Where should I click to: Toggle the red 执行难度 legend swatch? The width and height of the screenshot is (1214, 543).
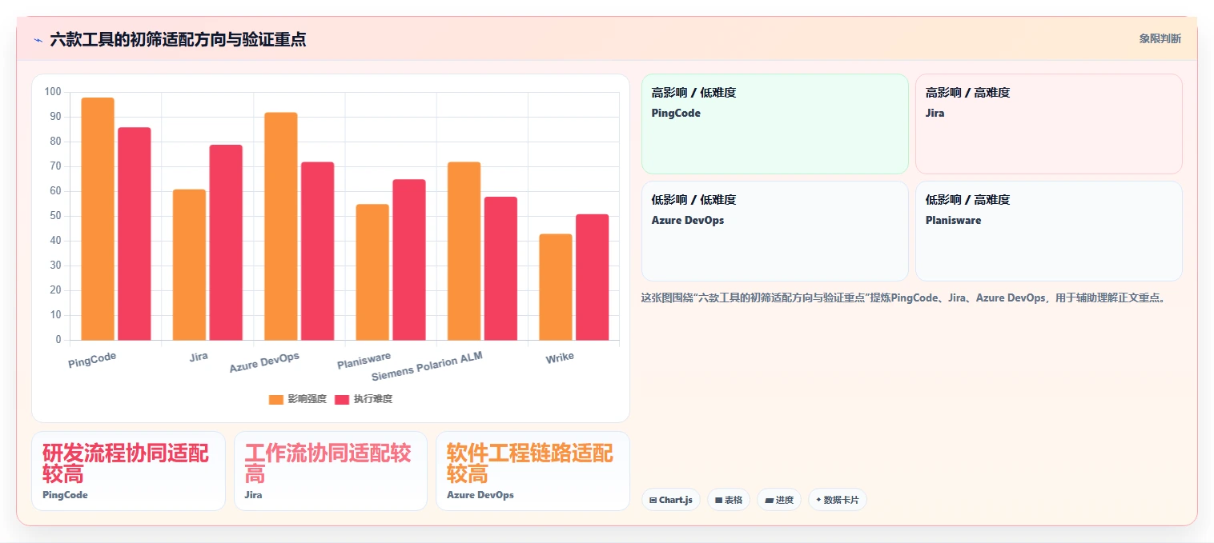(342, 399)
